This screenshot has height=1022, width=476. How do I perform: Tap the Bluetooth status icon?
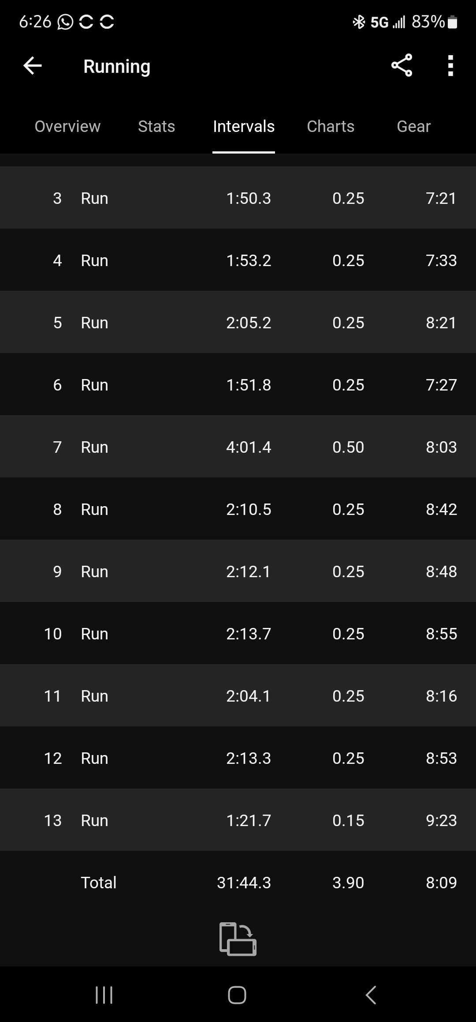point(359,22)
